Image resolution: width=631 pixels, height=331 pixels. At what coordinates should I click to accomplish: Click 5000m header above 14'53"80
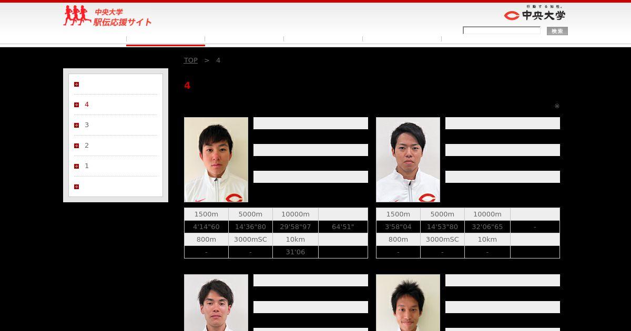(442, 214)
